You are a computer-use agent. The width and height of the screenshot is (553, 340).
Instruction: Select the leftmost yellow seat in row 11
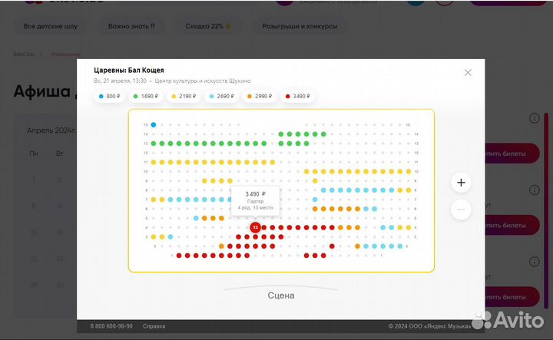pos(154,162)
